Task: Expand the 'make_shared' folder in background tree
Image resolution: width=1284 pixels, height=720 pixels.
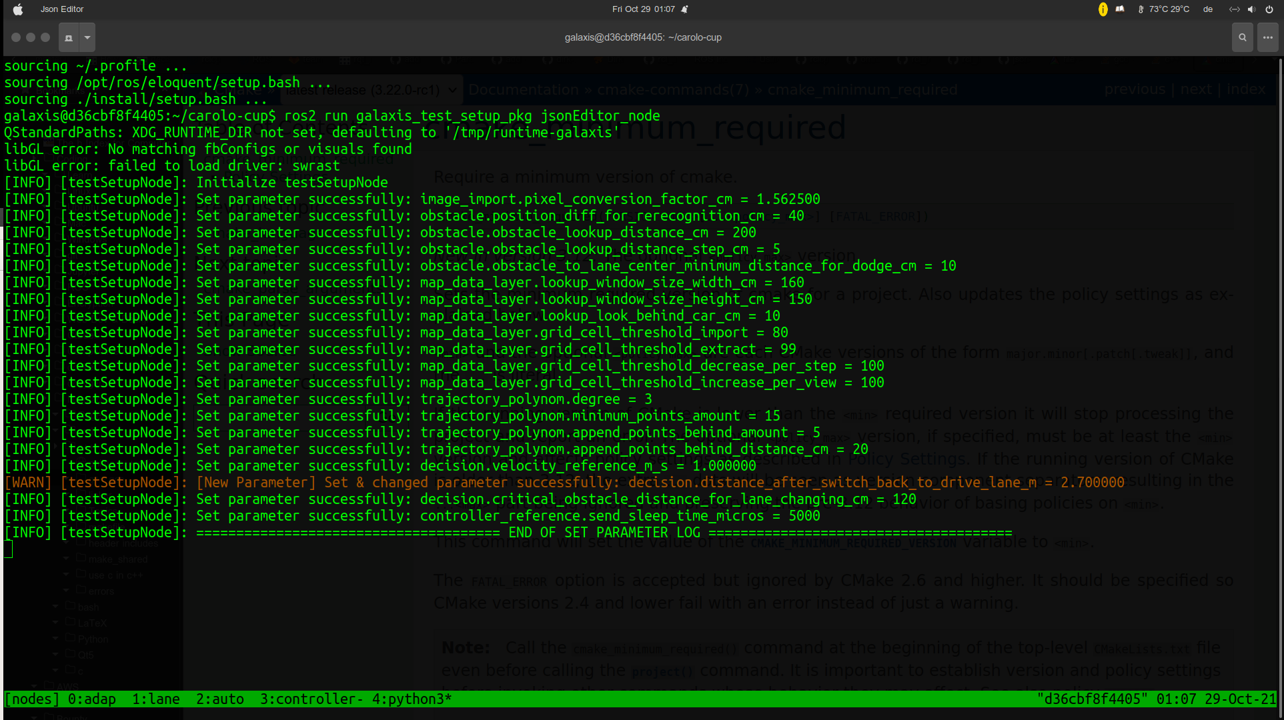Action: [66, 559]
